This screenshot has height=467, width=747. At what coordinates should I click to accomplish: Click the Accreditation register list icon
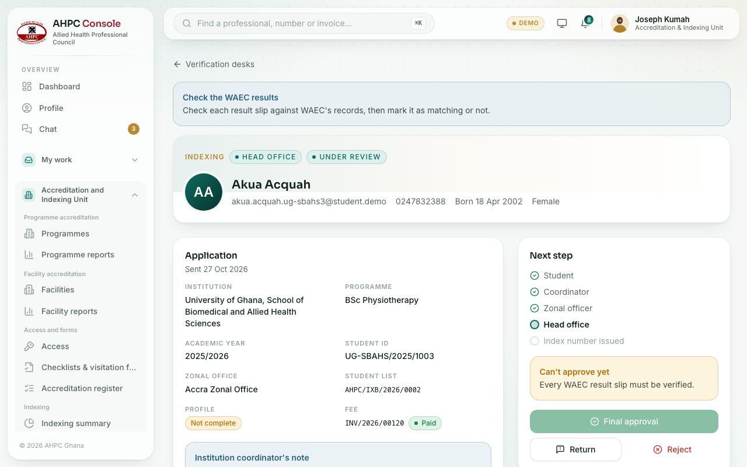(x=29, y=388)
